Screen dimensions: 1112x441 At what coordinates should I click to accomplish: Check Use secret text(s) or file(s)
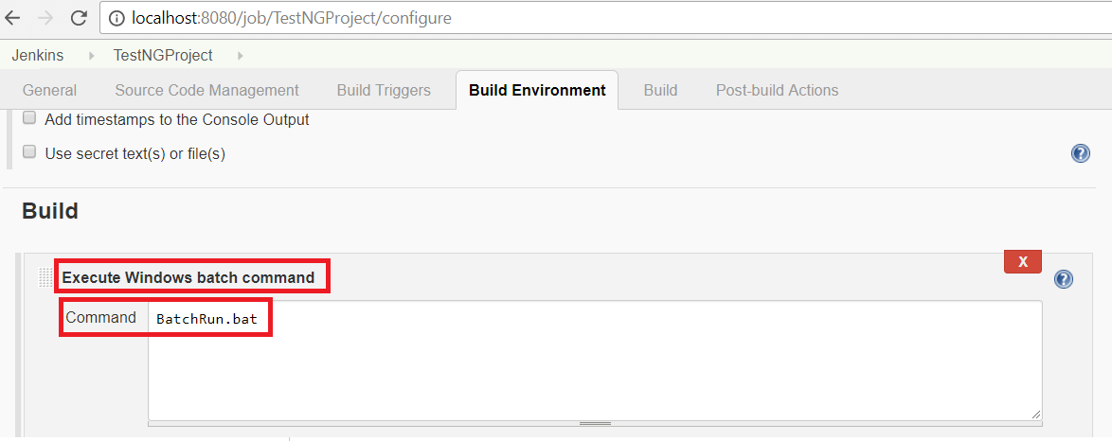pyautogui.click(x=29, y=151)
